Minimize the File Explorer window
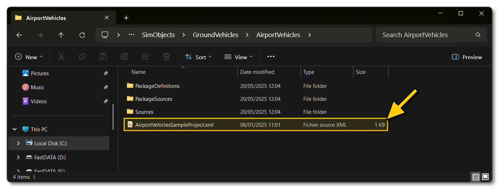Screen dimensions: 499x189 (440, 13)
